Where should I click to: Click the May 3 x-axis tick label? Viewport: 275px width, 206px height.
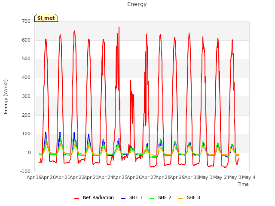(235, 177)
